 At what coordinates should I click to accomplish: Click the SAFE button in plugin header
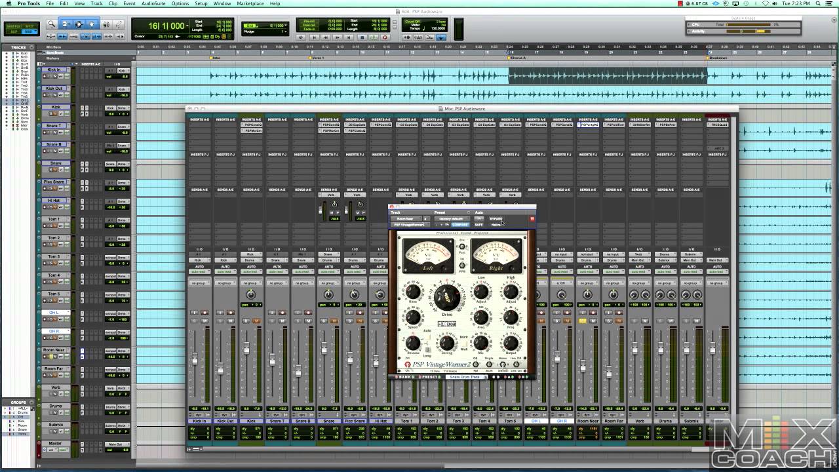(478, 225)
